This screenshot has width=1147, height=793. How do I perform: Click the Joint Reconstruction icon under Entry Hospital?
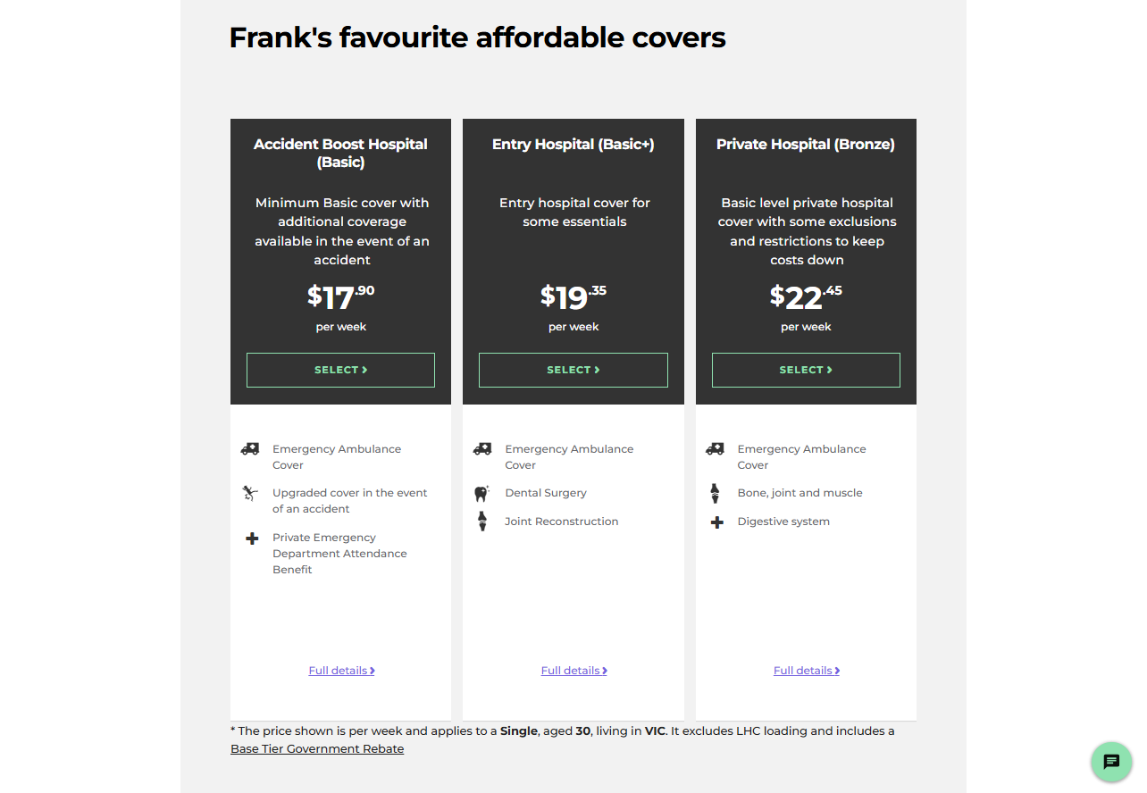click(x=481, y=522)
